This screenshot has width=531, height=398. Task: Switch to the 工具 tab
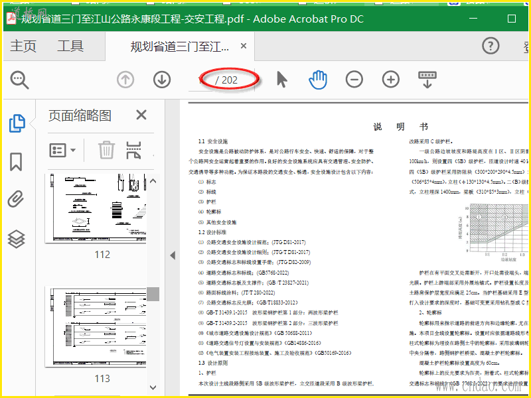click(x=70, y=46)
